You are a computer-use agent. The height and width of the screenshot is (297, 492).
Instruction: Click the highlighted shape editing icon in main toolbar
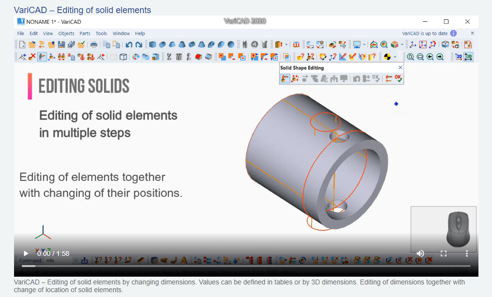click(42, 57)
